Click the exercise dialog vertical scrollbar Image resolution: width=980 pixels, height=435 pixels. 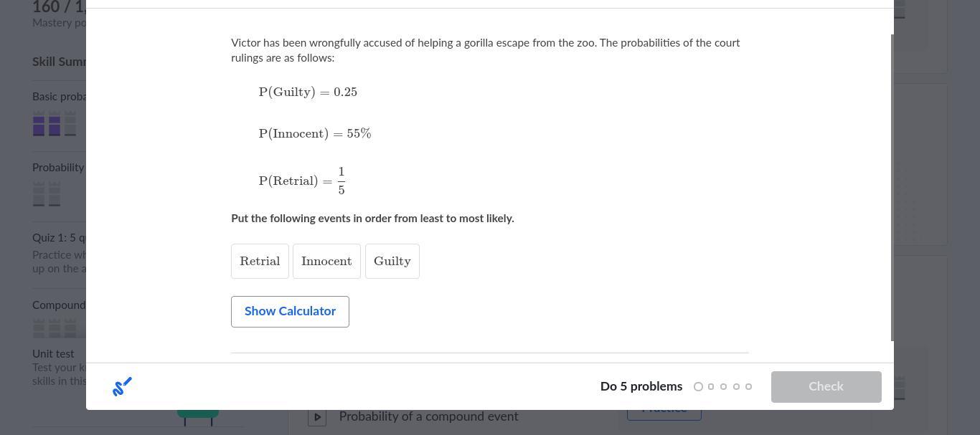pyautogui.click(x=892, y=186)
